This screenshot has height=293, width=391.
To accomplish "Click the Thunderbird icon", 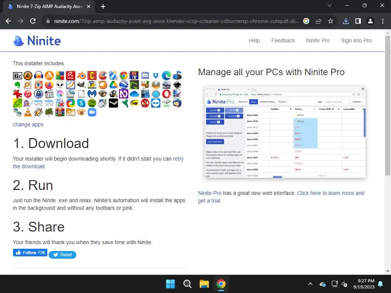I will 177,103.
